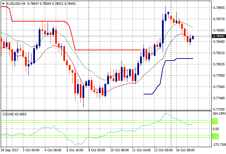Click the 0.78035 price axis label
The height and width of the screenshot is (154, 226).
(219, 64)
